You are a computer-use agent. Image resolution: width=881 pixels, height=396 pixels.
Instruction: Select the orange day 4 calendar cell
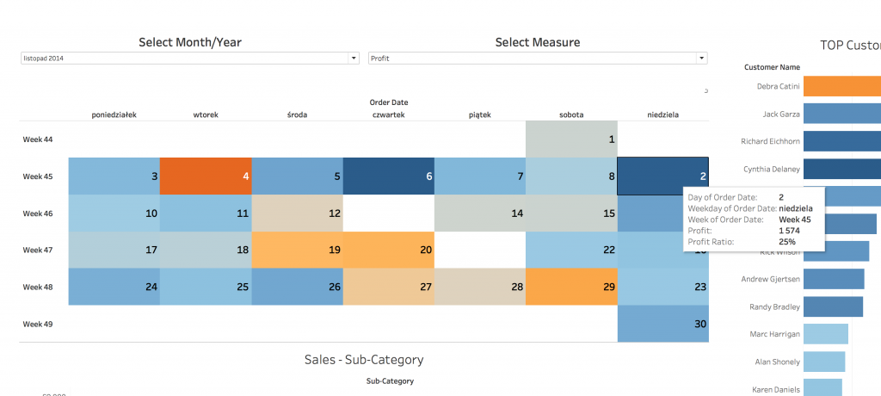coord(206,176)
